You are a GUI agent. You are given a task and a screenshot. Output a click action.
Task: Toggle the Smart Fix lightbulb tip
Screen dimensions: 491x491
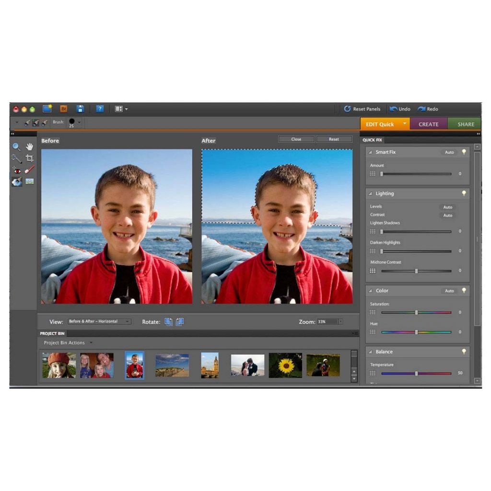pos(464,152)
